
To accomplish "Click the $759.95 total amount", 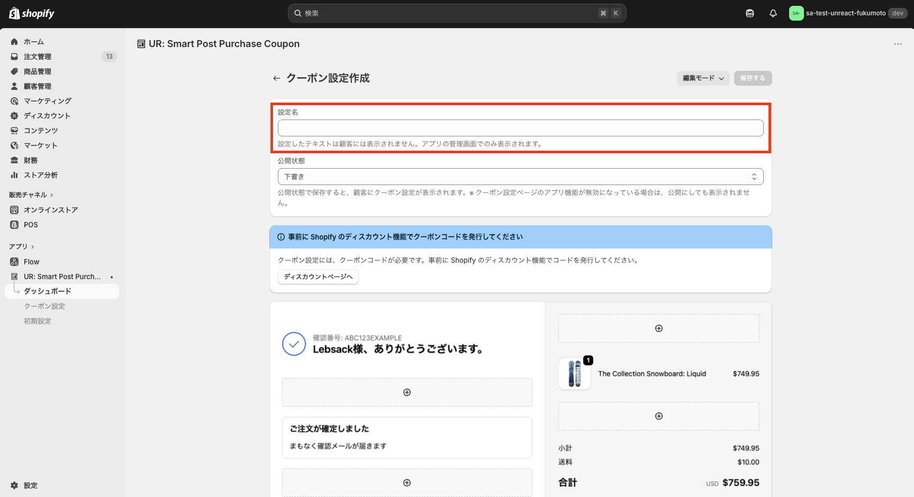I will [x=740, y=483].
